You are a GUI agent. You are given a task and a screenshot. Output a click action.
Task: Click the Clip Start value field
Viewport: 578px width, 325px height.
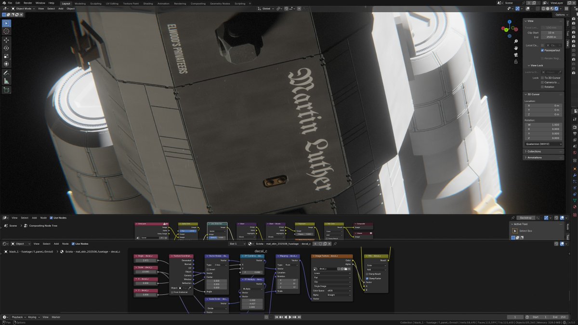click(x=552, y=32)
